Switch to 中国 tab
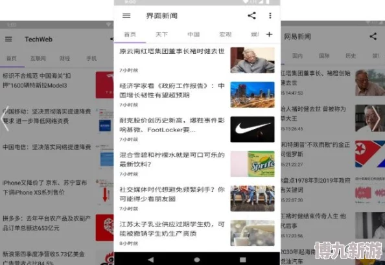 tap(194, 34)
